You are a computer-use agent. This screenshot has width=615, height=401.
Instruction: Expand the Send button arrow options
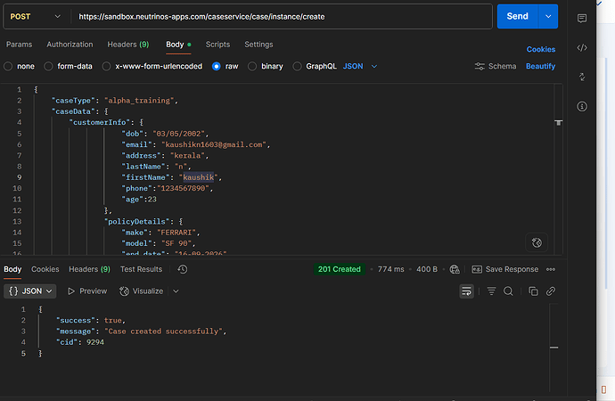(x=548, y=16)
